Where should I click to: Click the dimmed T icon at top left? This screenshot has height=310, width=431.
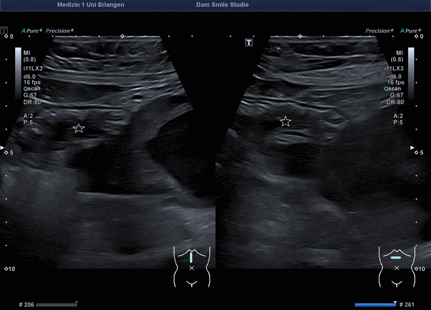pyautogui.click(x=4, y=30)
